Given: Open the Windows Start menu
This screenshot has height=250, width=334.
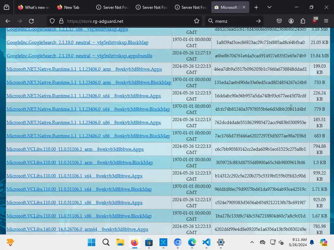Looking at the screenshot, I should point(92,242).
